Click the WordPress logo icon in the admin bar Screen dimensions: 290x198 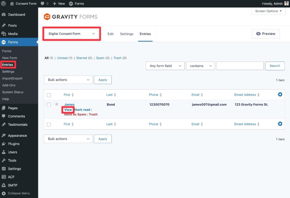point(4,4)
